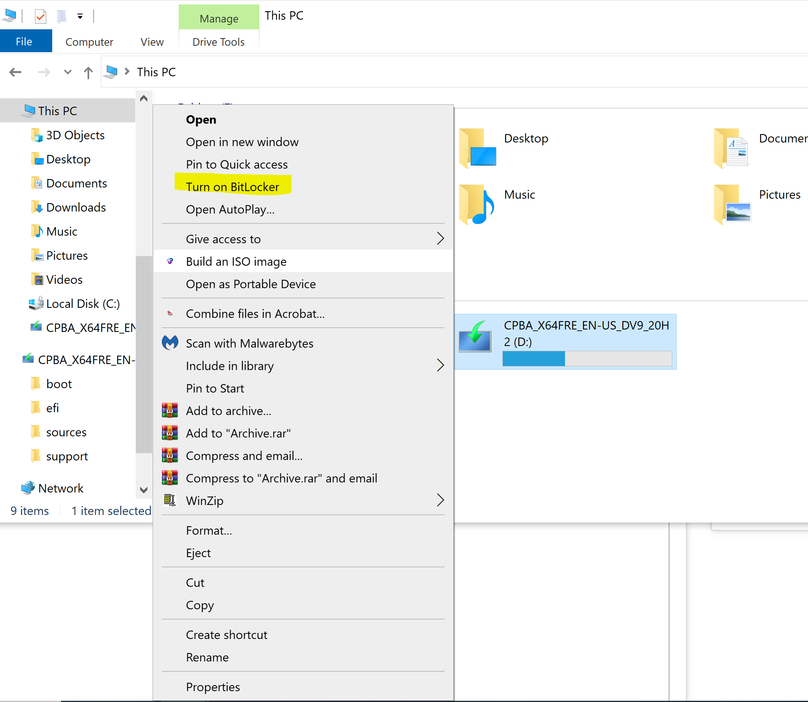Click the up arrow to parent folder
808x702 pixels.
pyautogui.click(x=88, y=73)
